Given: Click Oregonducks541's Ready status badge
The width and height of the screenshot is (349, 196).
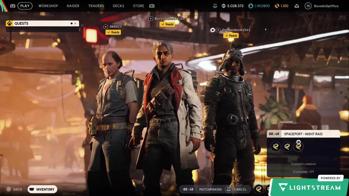Looking at the screenshot, I should 231,36.
